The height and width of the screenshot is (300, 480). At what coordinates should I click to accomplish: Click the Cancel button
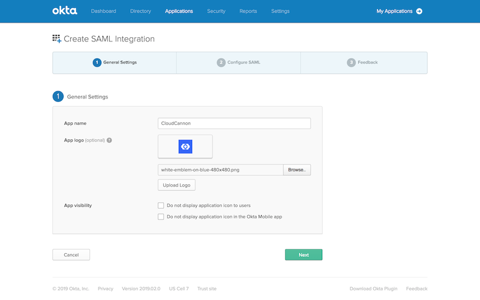pyautogui.click(x=71, y=254)
